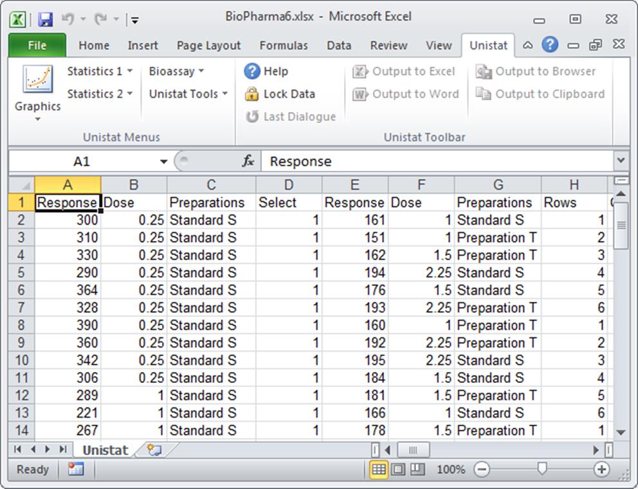
Task: Open the File menu
Action: click(37, 45)
